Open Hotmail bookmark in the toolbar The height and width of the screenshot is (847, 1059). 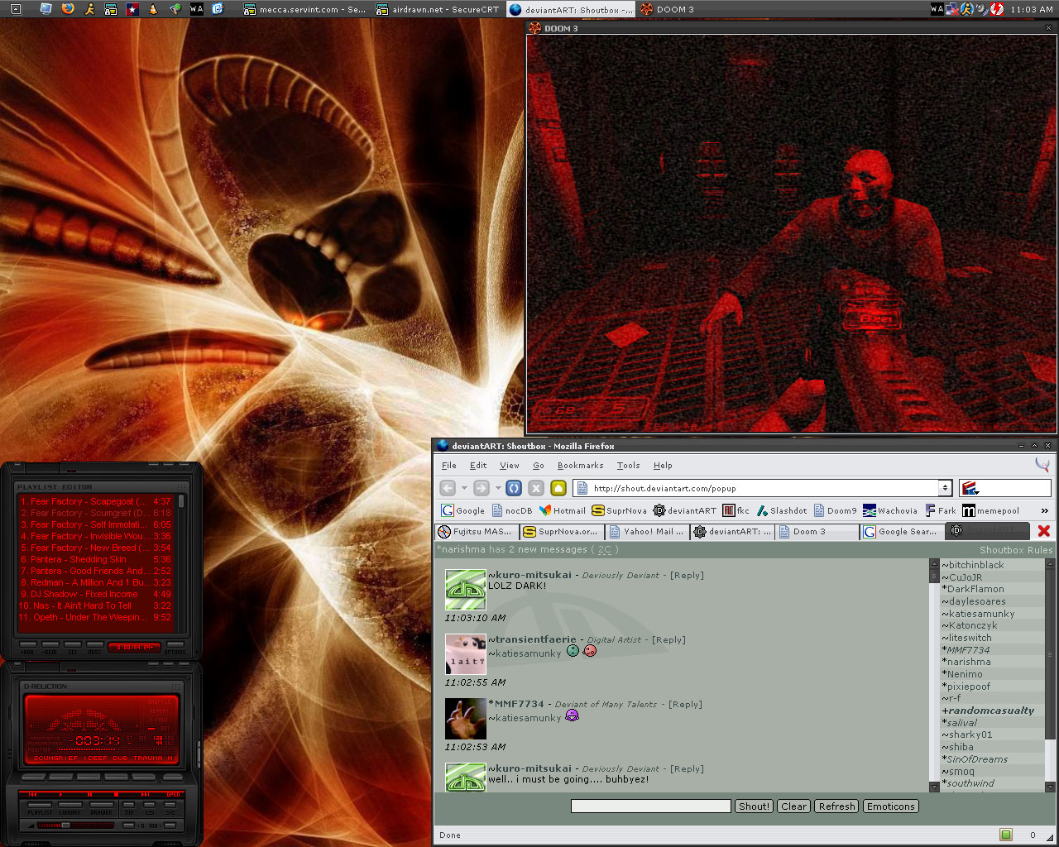[563, 510]
